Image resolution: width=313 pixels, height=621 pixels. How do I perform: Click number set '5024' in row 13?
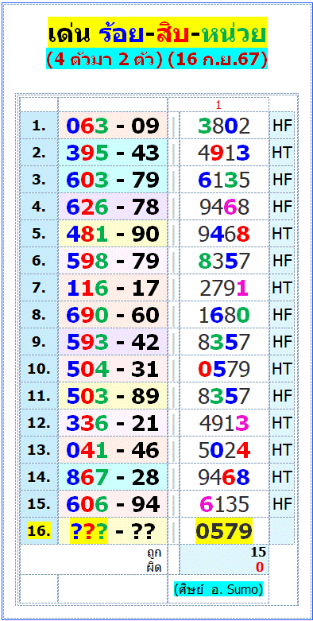(x=224, y=450)
